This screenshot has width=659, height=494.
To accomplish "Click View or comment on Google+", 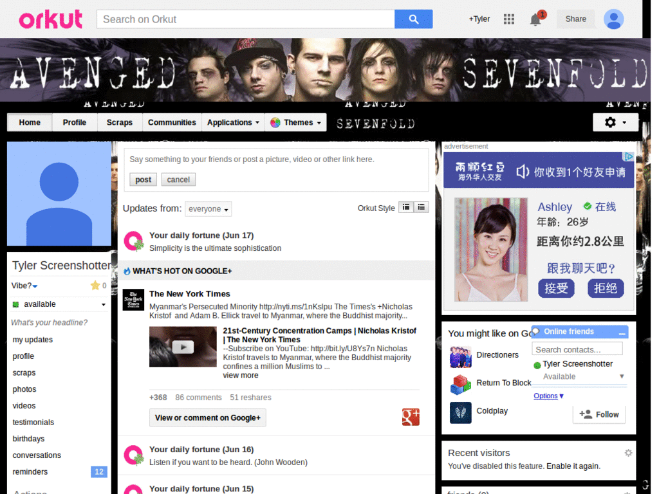I will pos(208,417).
